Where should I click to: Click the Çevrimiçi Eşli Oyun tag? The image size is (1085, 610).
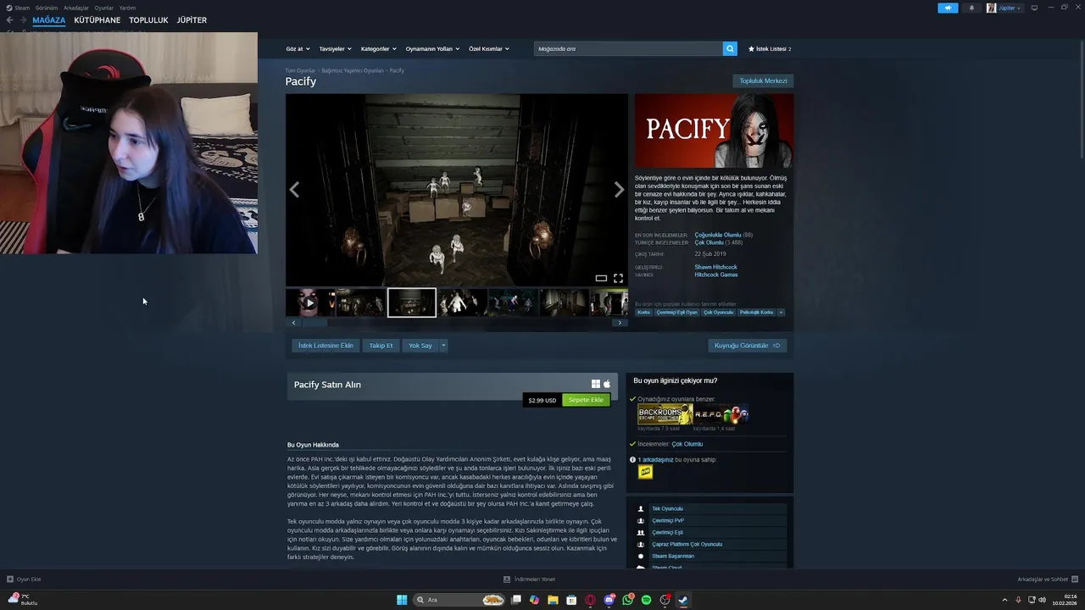point(677,313)
